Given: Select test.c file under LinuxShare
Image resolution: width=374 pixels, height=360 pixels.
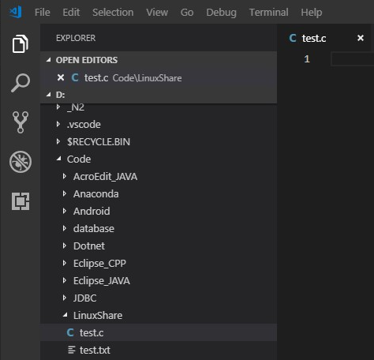Looking at the screenshot, I should coord(159,332).
